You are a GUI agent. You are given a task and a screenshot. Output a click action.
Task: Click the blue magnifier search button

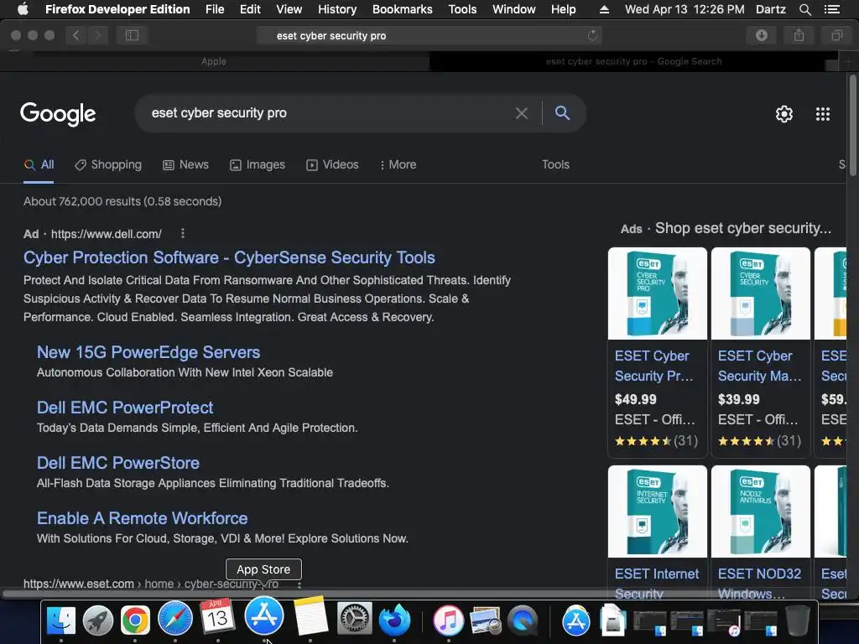pos(562,113)
